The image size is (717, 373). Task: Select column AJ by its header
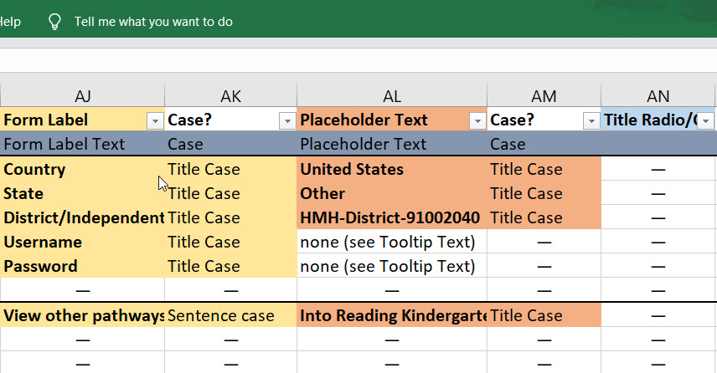82,96
